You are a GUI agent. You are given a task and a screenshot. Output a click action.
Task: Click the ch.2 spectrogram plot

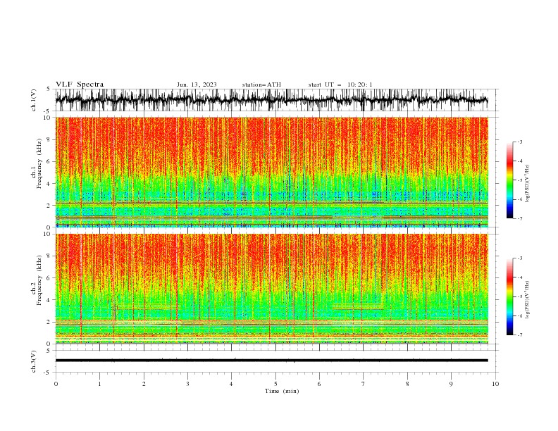pyautogui.click(x=271, y=289)
